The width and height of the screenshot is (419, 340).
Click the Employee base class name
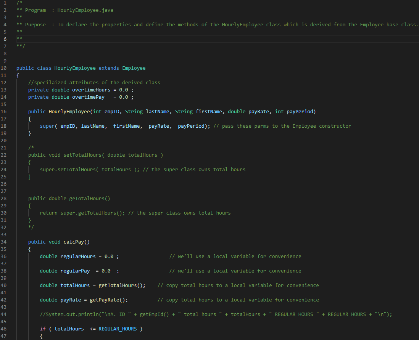click(134, 68)
